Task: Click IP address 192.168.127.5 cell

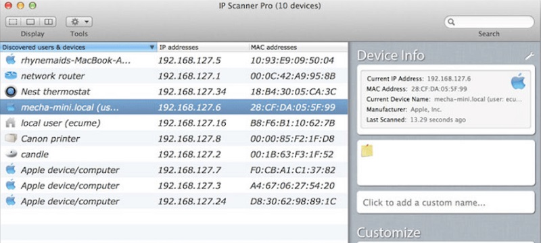Action: pos(189,61)
